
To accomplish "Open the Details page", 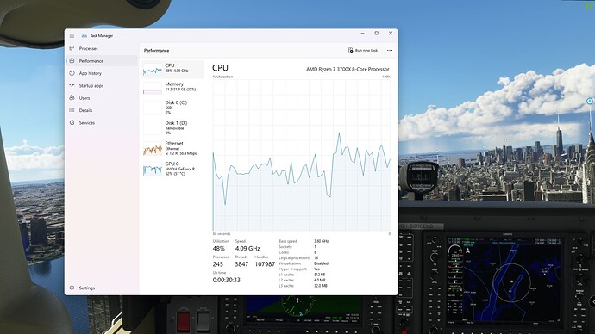I will [85, 110].
